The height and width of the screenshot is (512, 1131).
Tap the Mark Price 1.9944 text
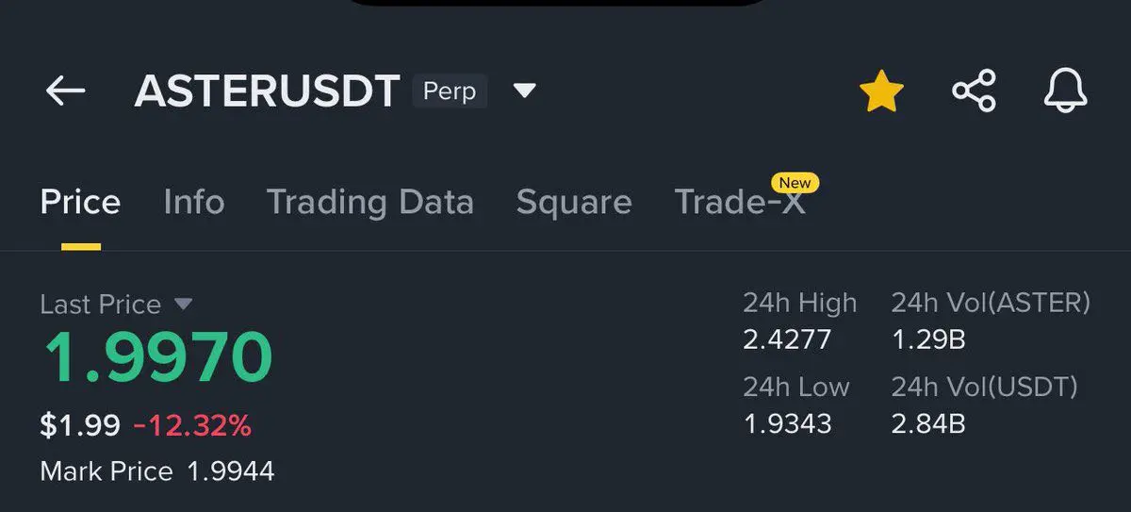157,471
